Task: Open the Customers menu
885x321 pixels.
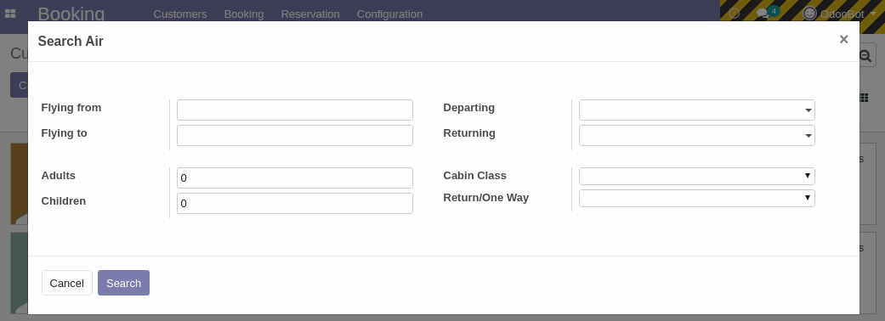Action: [x=180, y=14]
